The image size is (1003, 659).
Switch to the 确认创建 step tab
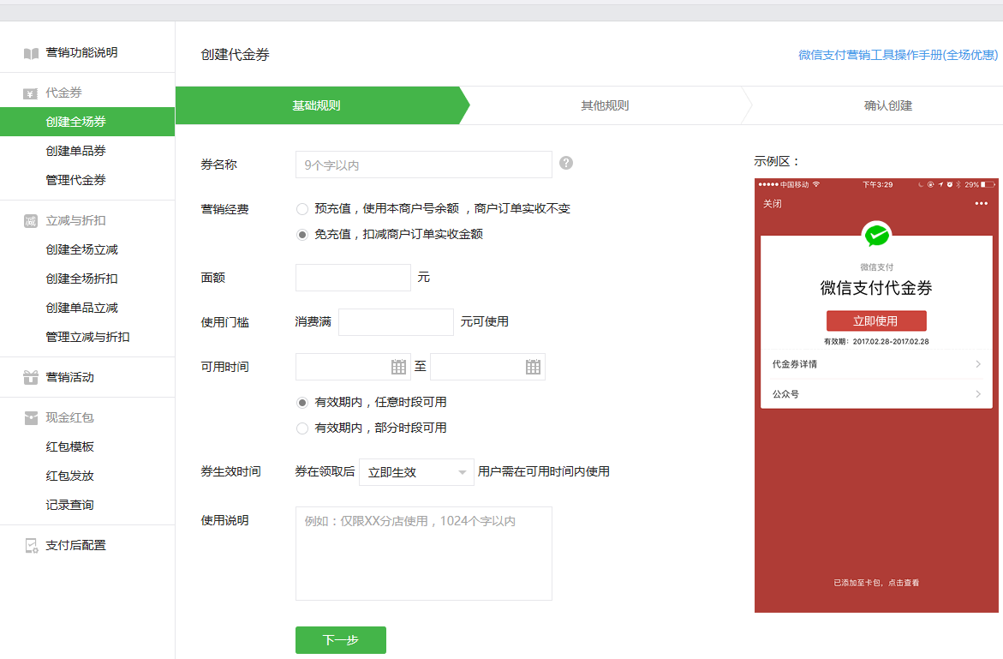tap(888, 105)
